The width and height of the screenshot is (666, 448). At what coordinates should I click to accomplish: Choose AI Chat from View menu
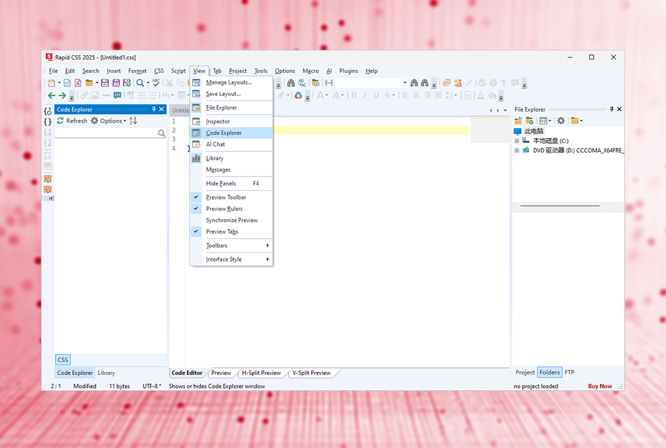[x=231, y=145]
